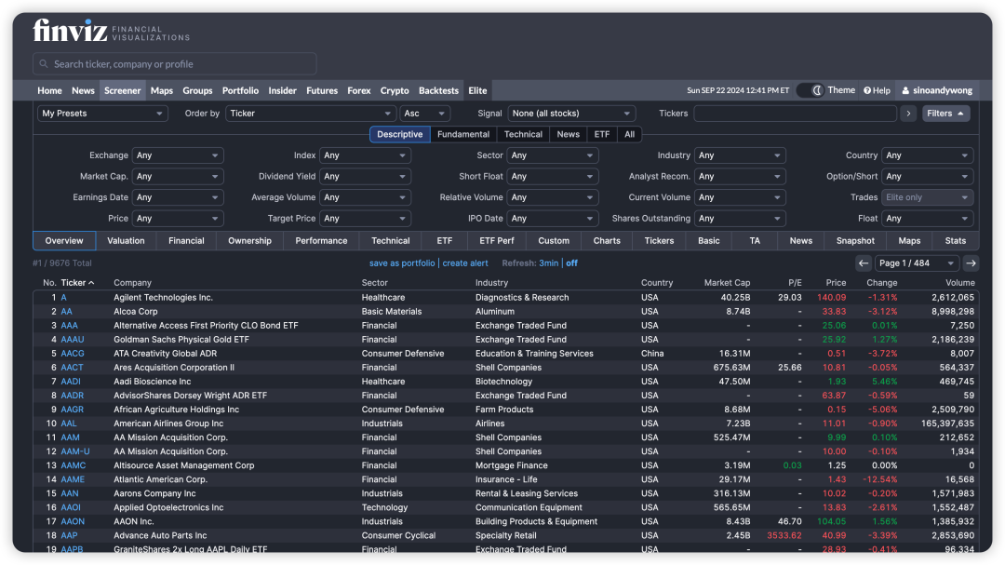
Task: Click volume value 165,397,635
Action: (947, 424)
